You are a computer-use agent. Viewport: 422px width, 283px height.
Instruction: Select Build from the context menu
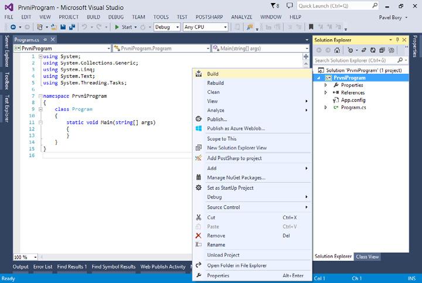pos(213,74)
